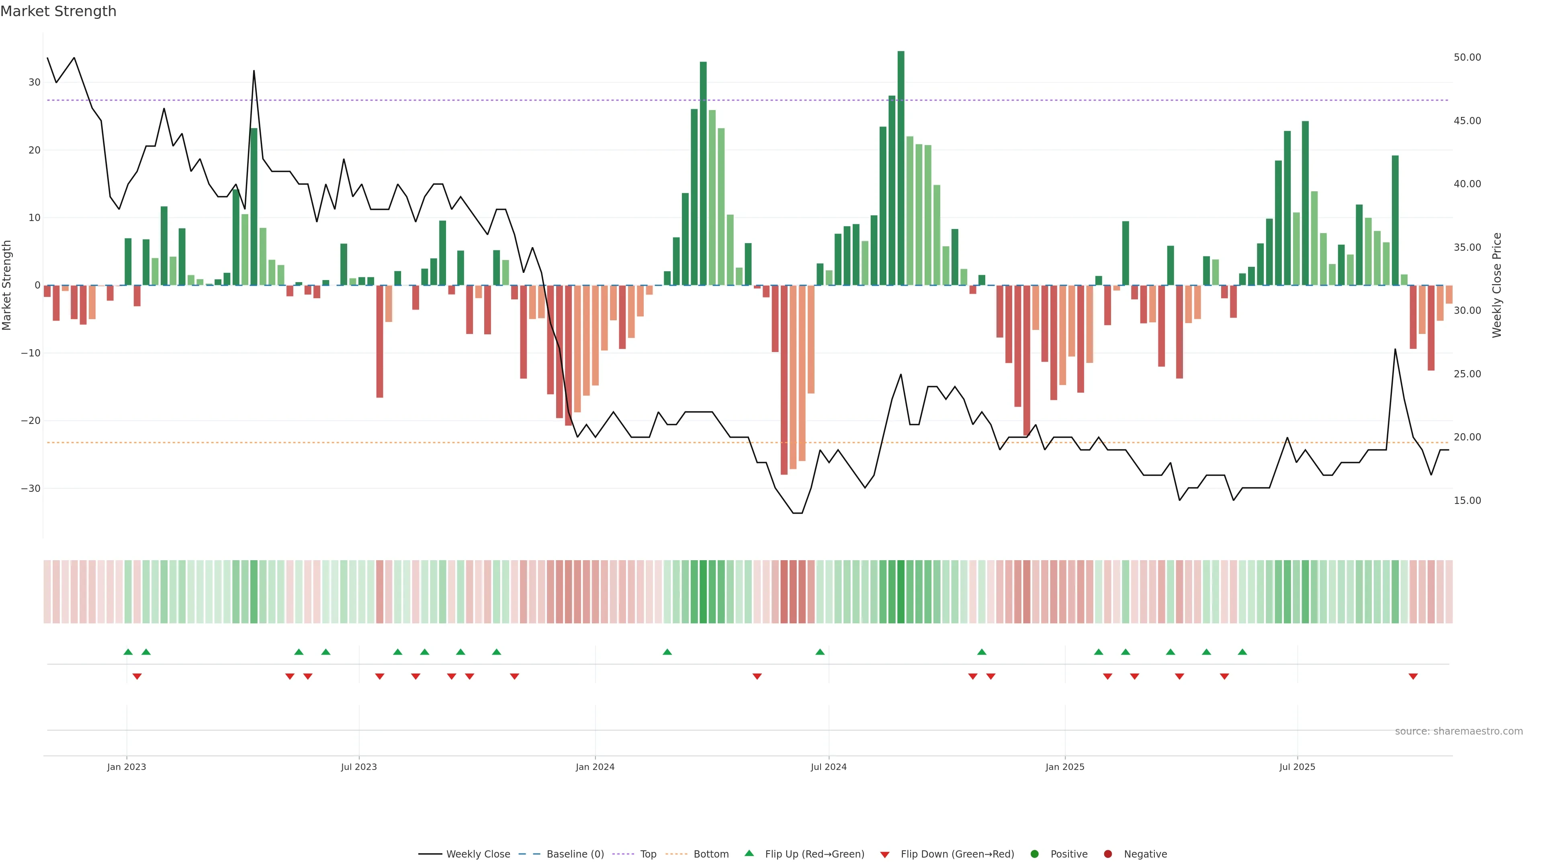
Task: Click the Market Strength chart title
Action: [58, 11]
